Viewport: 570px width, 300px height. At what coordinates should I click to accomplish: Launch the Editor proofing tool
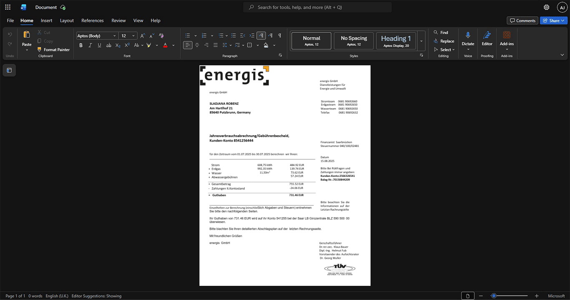pyautogui.click(x=487, y=39)
